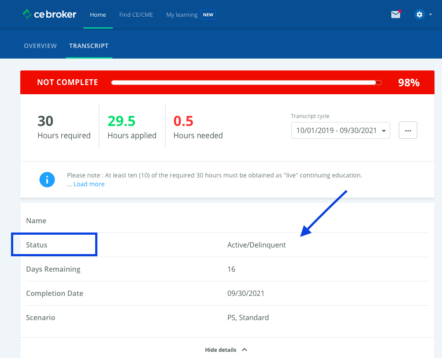442x358 pixels.
Task: Select the Transcript tab
Action: tap(89, 46)
